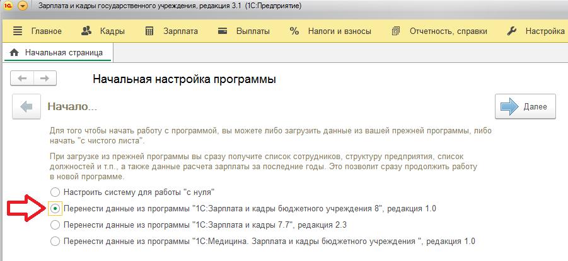Open the Налоги и взносы section

coord(330,31)
